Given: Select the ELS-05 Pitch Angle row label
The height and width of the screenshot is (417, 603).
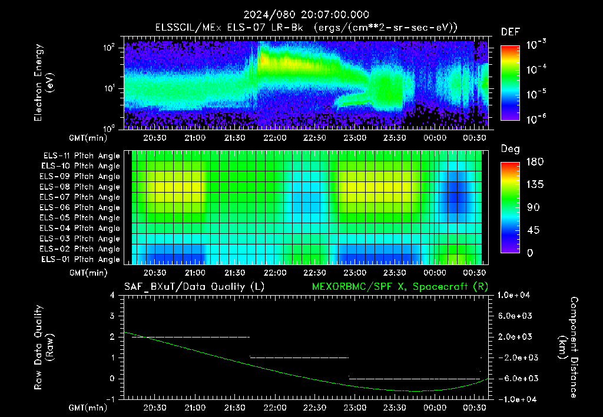Looking at the screenshot, I should tap(80, 218).
